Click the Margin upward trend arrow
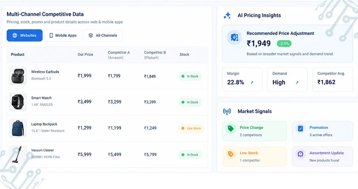 (x=252, y=83)
